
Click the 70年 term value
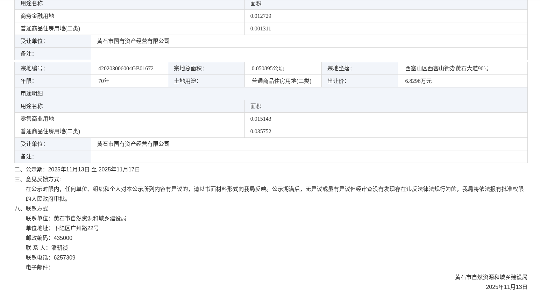pyautogui.click(x=104, y=81)
